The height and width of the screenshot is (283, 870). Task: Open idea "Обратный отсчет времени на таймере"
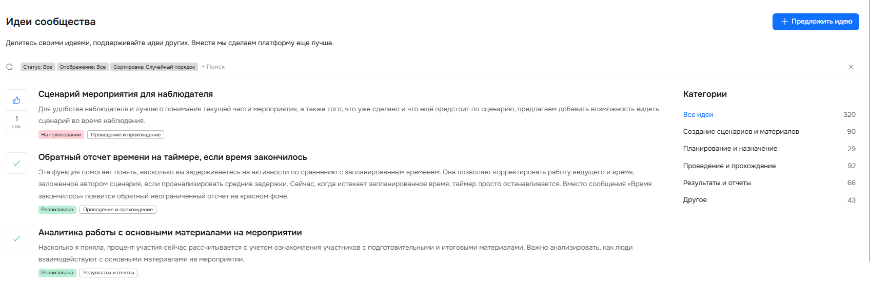172,157
